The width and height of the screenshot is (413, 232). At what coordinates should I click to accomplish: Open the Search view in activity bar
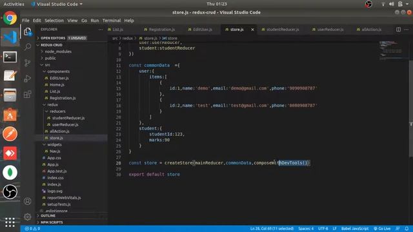pyautogui.click(x=27, y=47)
